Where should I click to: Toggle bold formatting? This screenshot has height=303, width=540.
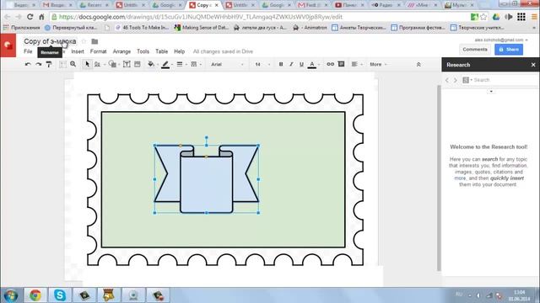coord(281,64)
